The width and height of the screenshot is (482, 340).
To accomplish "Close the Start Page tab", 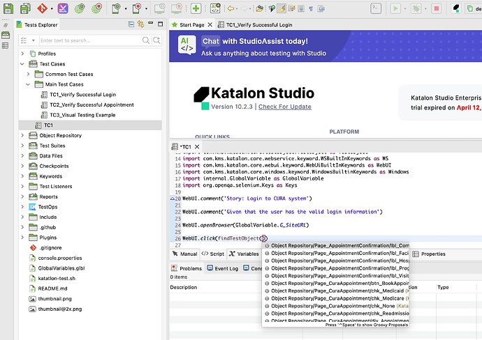I will [210, 25].
